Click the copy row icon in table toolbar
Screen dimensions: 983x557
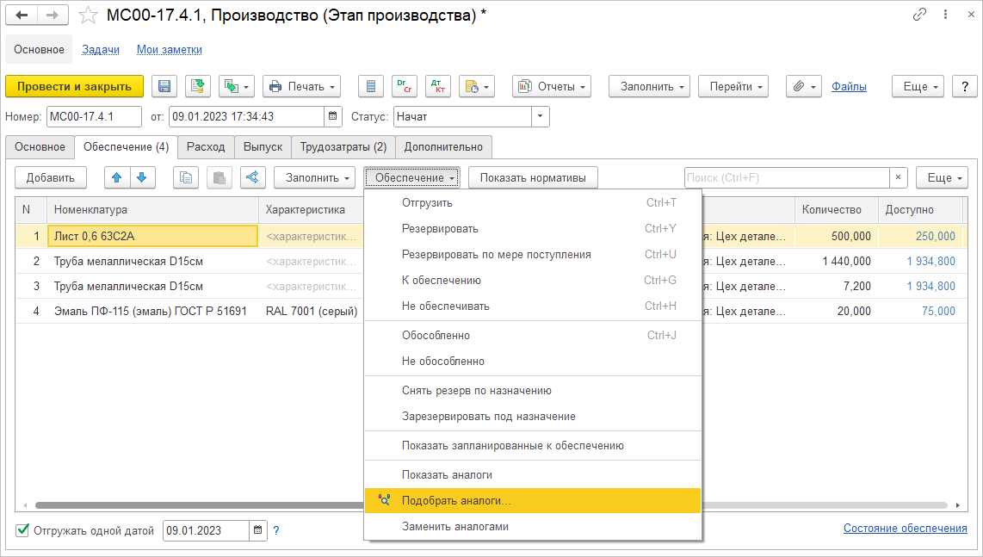pyautogui.click(x=186, y=177)
